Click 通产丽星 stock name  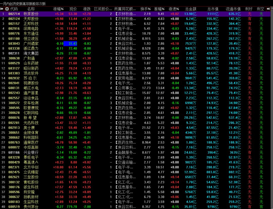(x=31, y=93)
